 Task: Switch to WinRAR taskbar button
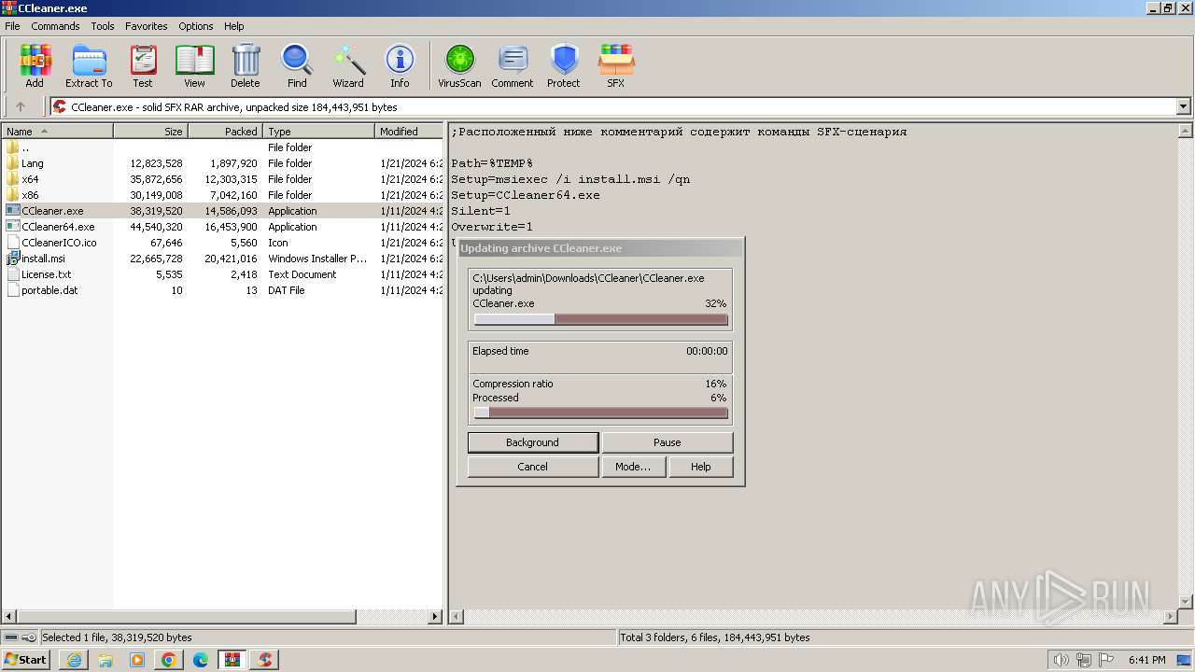point(232,660)
